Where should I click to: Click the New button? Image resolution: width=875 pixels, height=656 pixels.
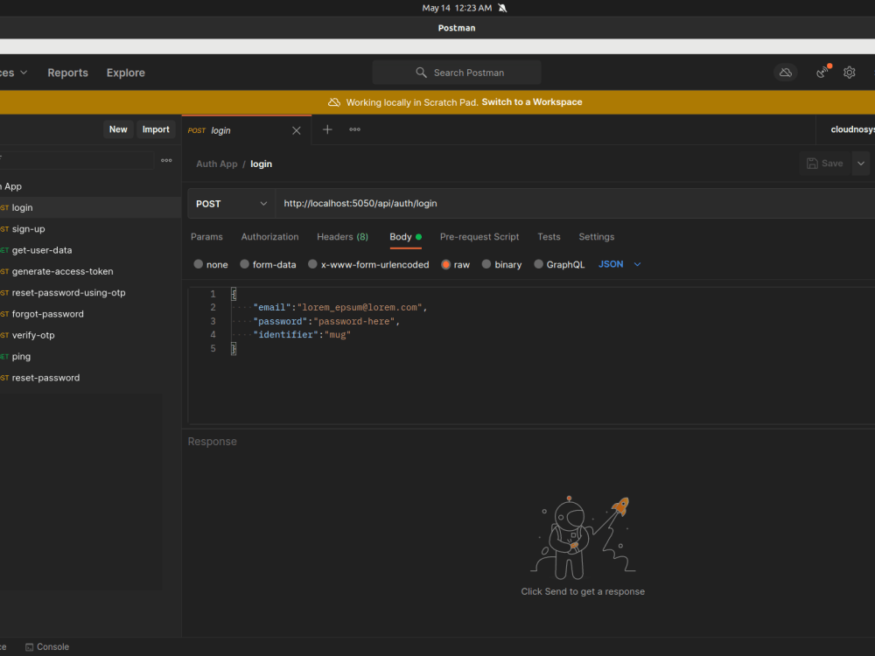point(118,129)
